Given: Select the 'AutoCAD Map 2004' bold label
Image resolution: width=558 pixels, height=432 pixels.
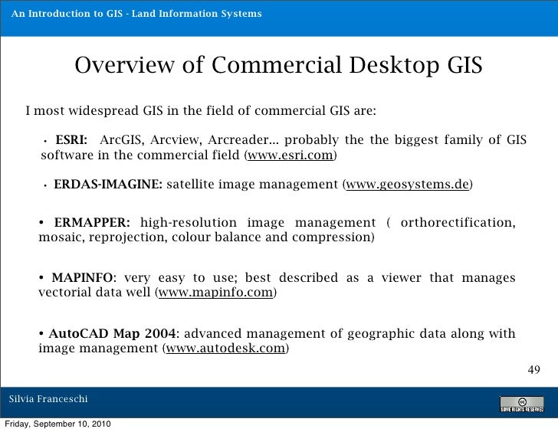Looking at the screenshot, I should click(x=112, y=333).
